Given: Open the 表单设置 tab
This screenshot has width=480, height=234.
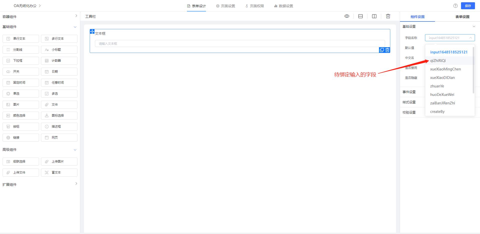Looking at the screenshot, I should pos(462,17).
